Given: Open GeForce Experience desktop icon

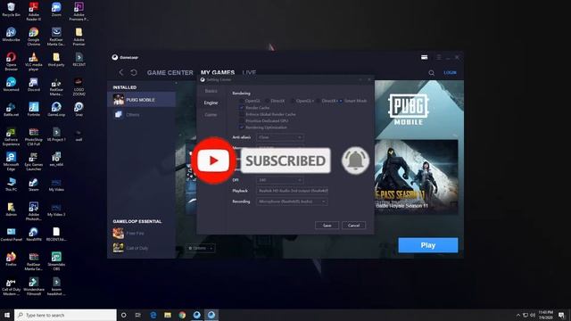Looking at the screenshot, I should click(11, 136).
